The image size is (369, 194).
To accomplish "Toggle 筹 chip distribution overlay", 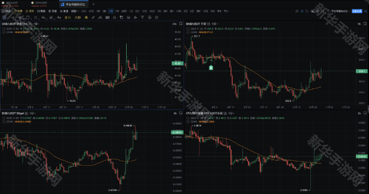I will [x=86, y=17].
